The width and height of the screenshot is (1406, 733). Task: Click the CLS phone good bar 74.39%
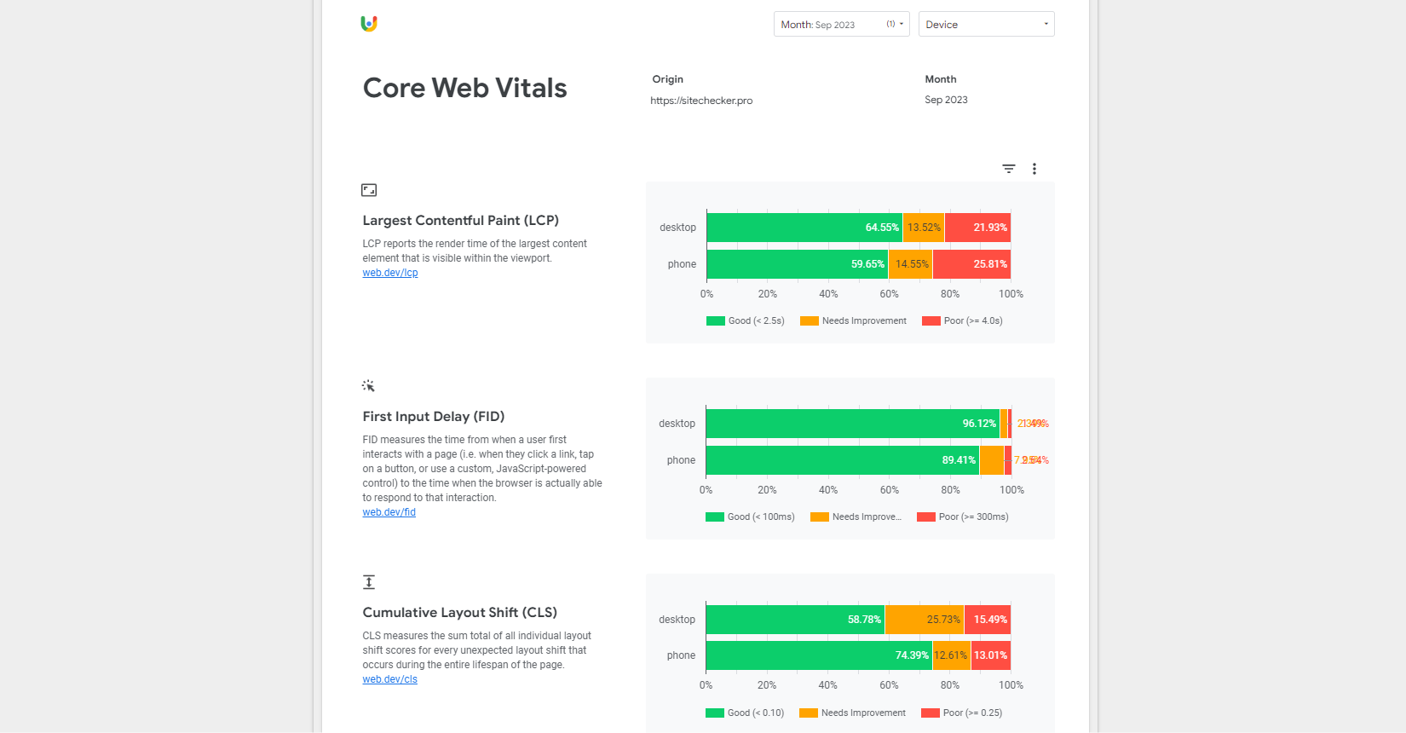point(819,655)
